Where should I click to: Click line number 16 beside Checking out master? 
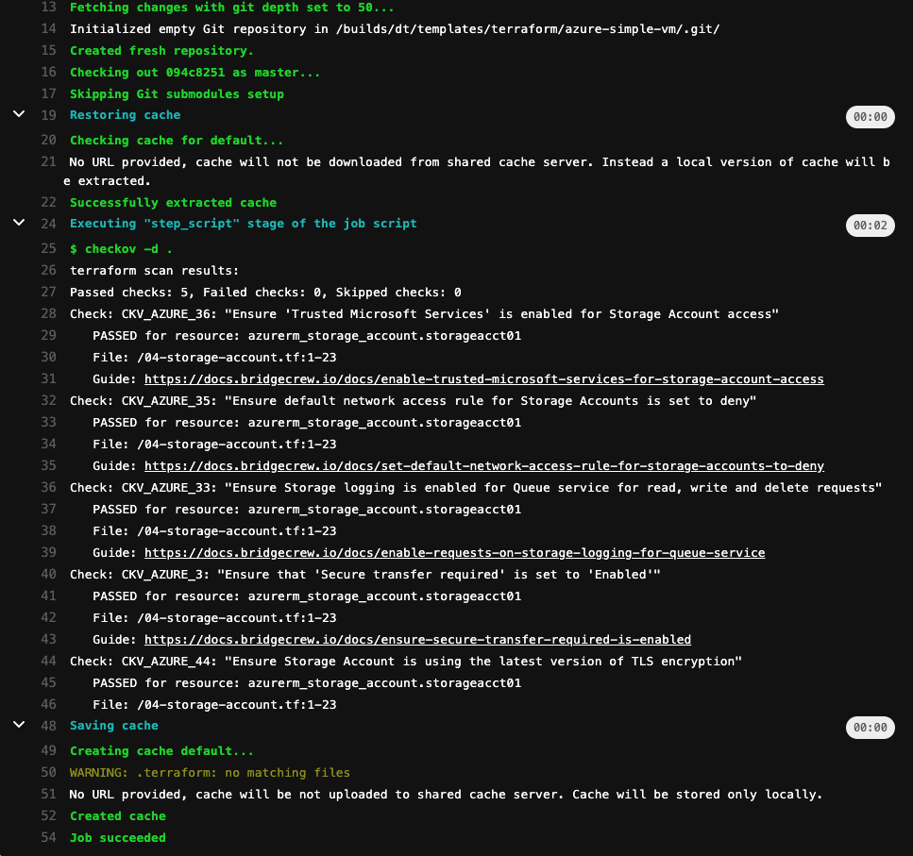pos(49,73)
